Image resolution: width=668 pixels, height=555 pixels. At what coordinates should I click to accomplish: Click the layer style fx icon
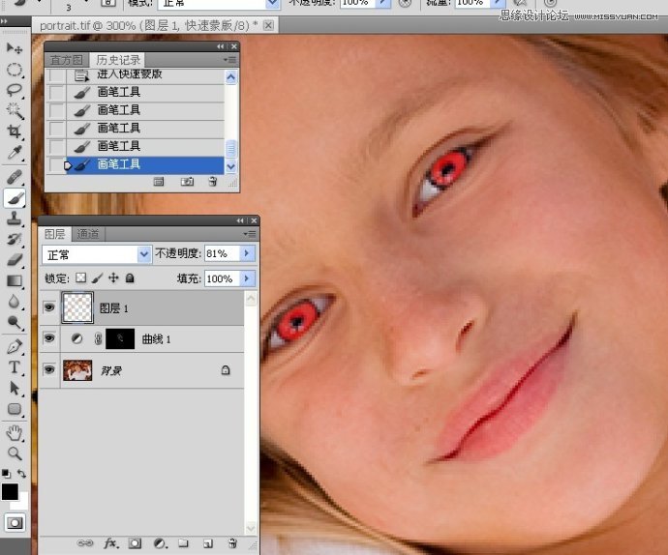coord(110,544)
